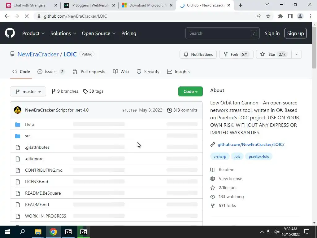Screen dimensions: 317x238
Task: Expand the Product menu
Action: coord(33,33)
